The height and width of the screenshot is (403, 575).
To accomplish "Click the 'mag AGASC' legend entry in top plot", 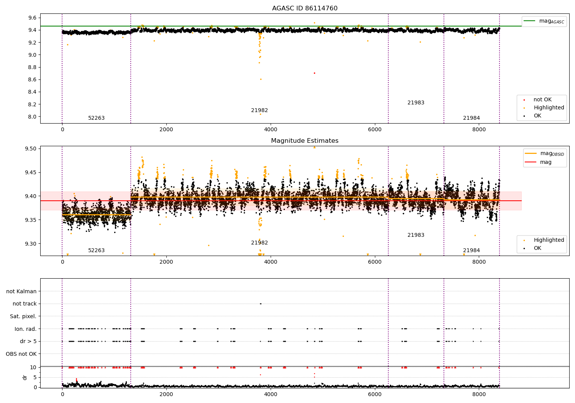I will [x=544, y=21].
